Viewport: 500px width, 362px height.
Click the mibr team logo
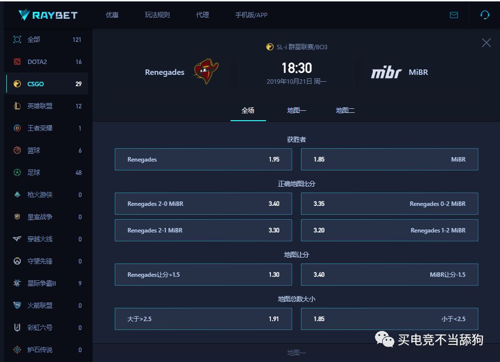386,72
